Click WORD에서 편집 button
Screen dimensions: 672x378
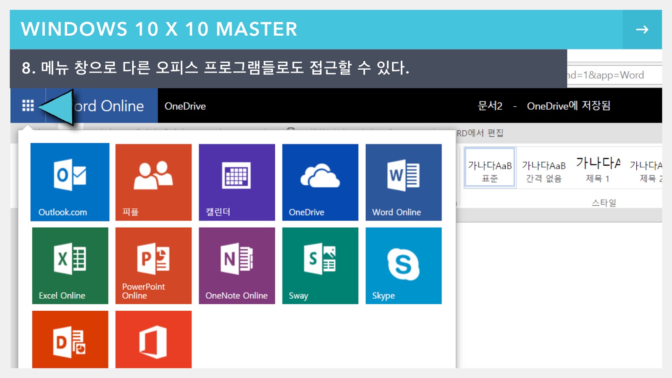click(x=480, y=133)
